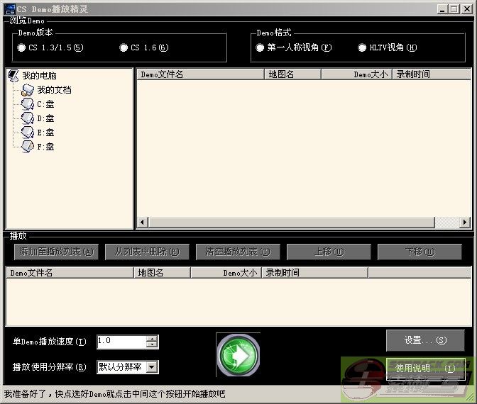Select 我的文档 tree label
Screen dimensions: 477x404
(54, 90)
